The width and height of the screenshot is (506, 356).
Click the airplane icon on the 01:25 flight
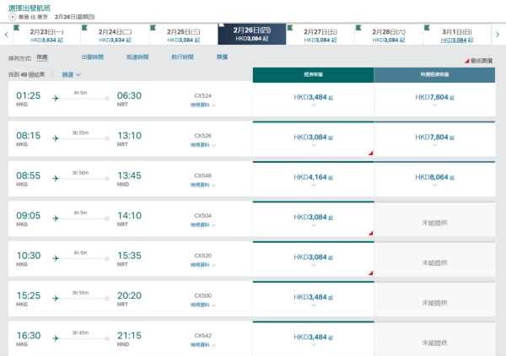point(56,99)
